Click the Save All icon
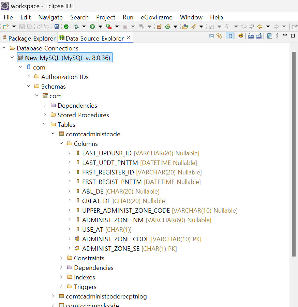This screenshot has width=298, height=307. coord(30,26)
